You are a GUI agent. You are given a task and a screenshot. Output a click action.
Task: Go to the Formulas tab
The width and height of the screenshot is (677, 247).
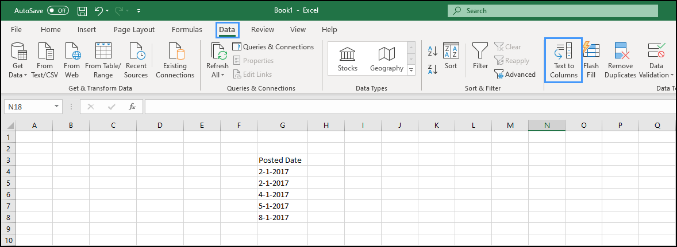[187, 30]
